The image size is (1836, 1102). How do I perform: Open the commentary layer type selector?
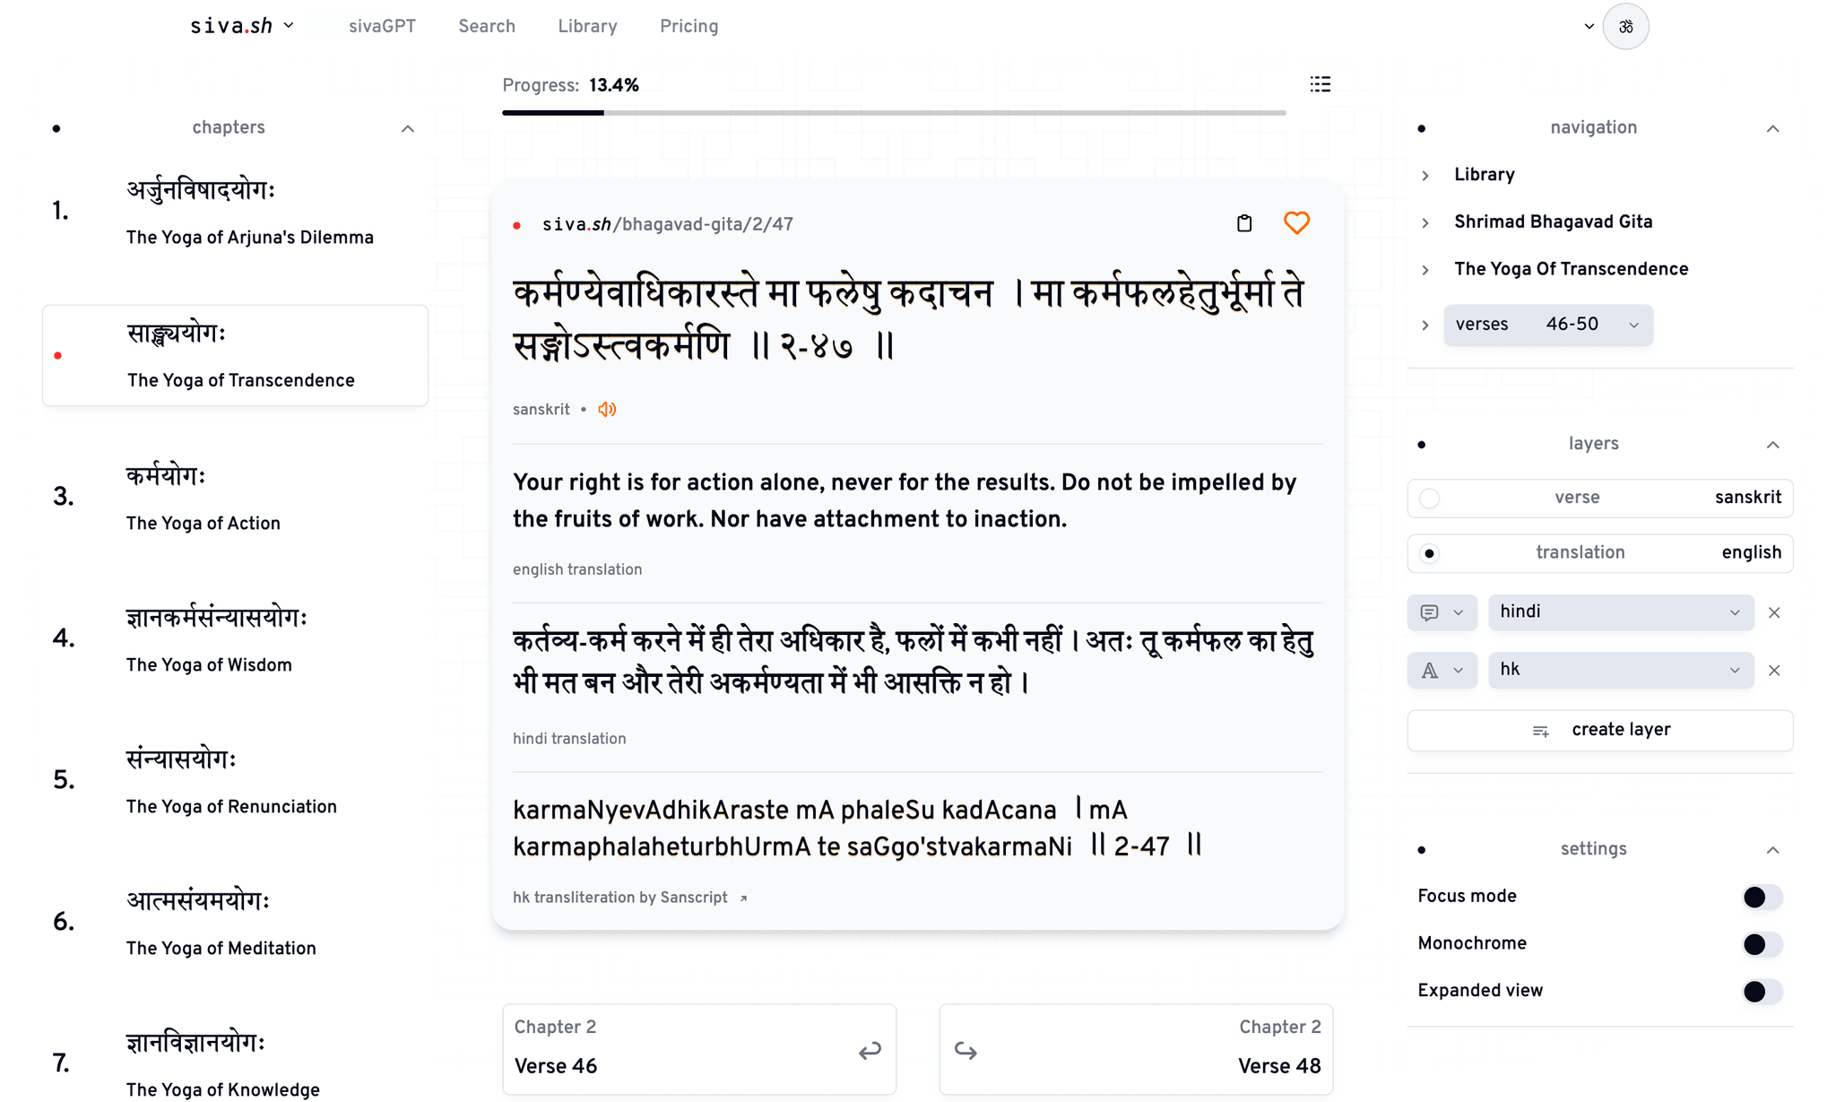pos(1442,612)
